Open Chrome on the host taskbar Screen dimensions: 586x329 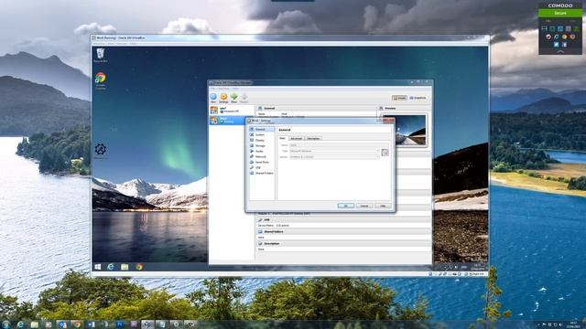tap(77, 324)
